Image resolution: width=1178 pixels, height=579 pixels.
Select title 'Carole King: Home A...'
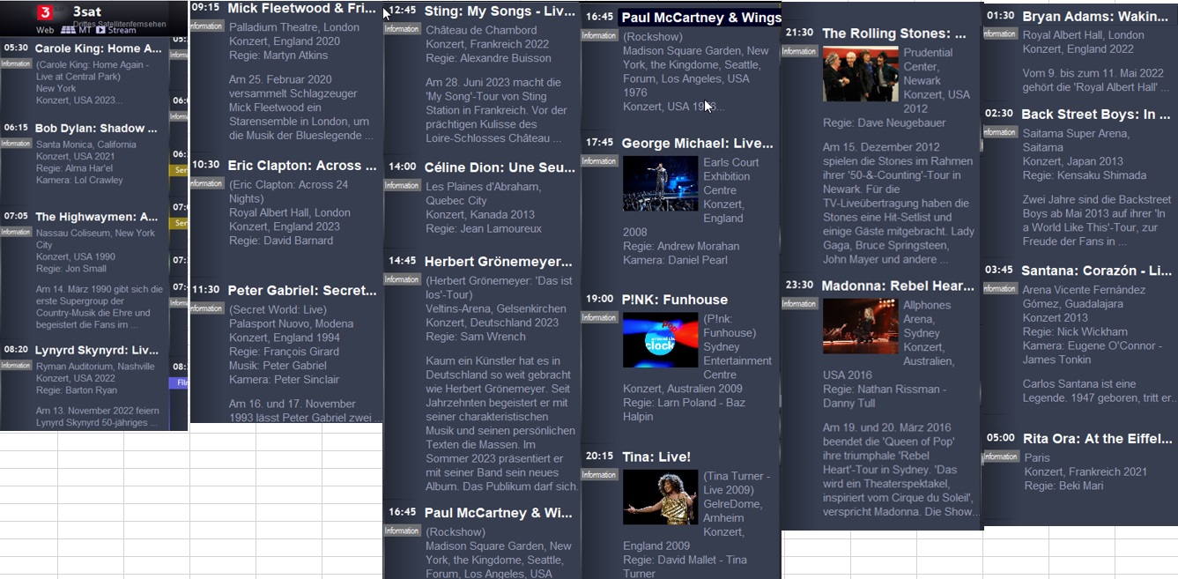(x=99, y=48)
